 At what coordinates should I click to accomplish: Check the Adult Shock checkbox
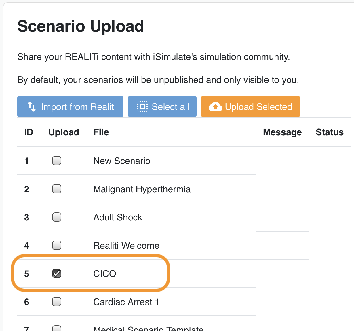(57, 217)
